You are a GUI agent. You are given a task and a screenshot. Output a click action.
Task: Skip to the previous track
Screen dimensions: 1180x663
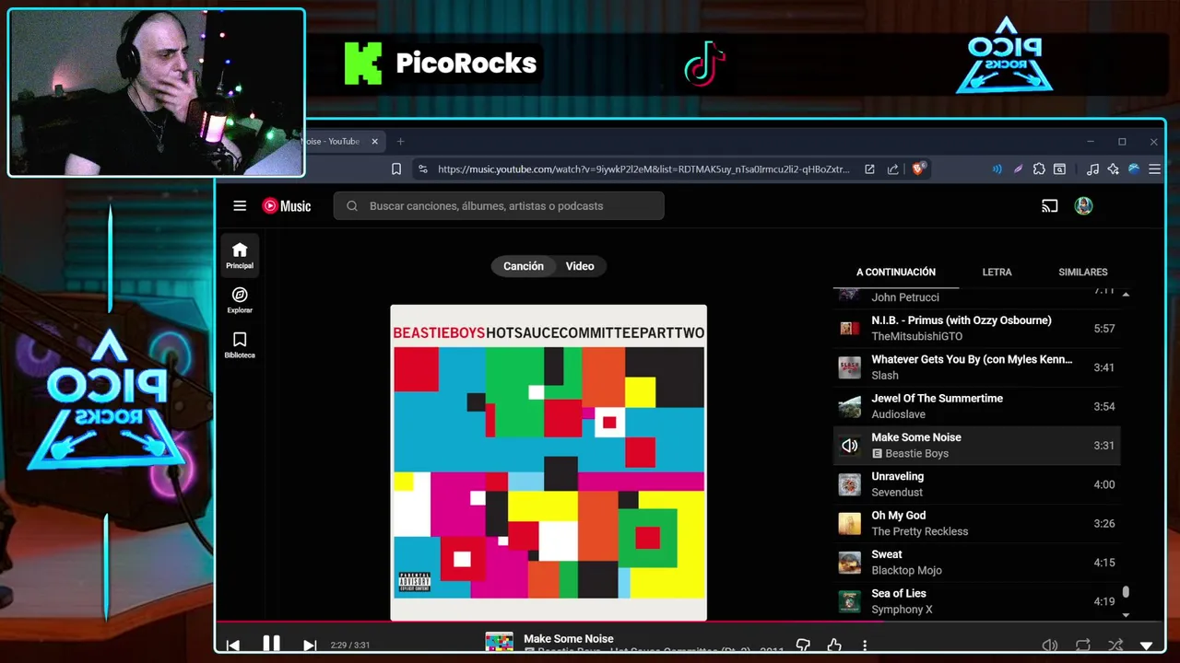233,646
